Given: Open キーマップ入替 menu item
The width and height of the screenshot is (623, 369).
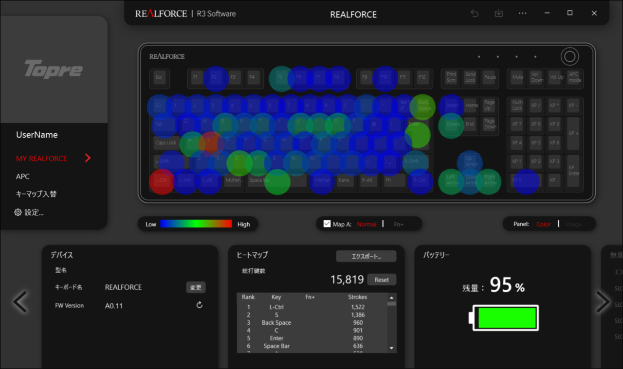Looking at the screenshot, I should (x=36, y=194).
